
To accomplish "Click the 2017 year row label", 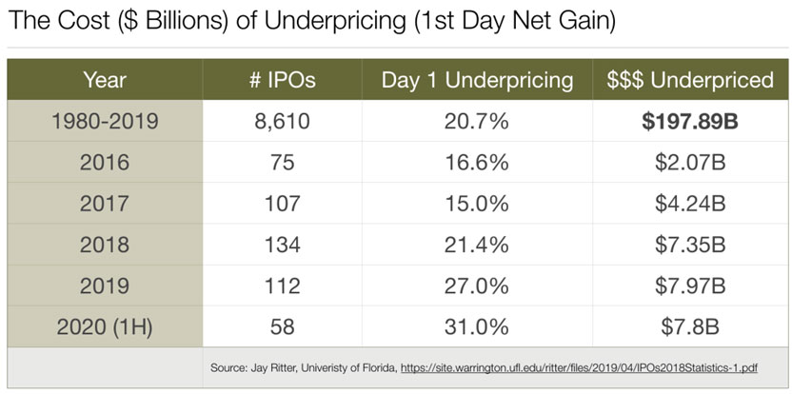I will click(x=105, y=203).
